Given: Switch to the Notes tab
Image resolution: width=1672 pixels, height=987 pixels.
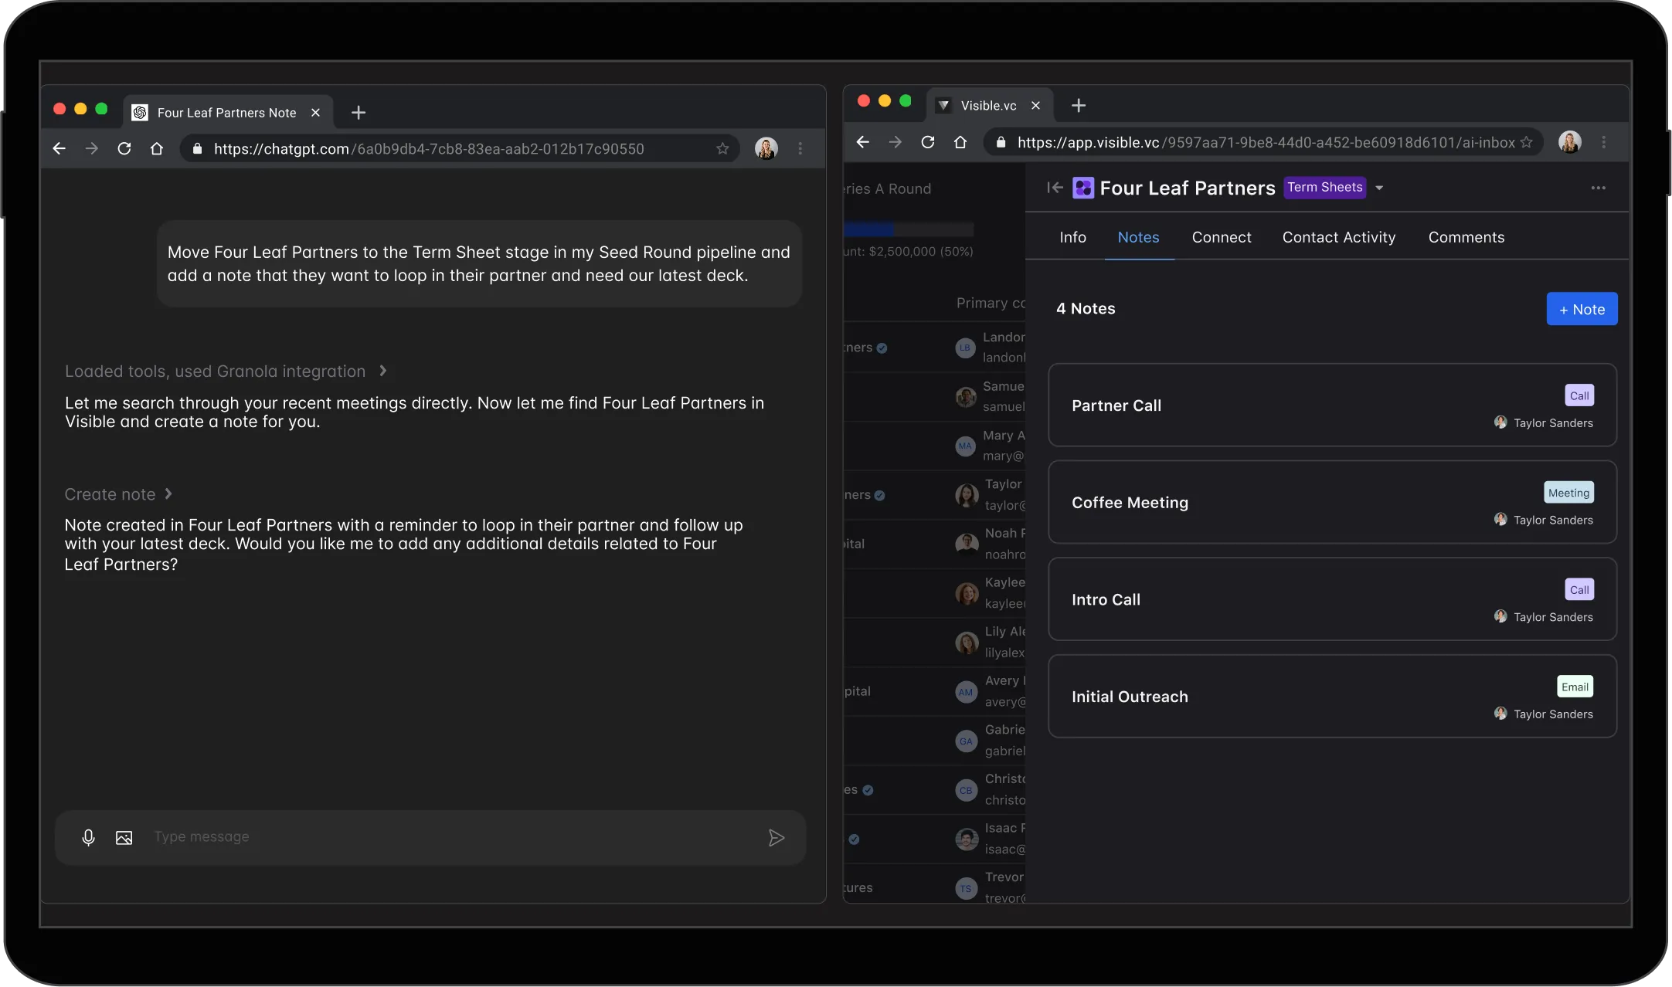Looking at the screenshot, I should click(x=1139, y=237).
